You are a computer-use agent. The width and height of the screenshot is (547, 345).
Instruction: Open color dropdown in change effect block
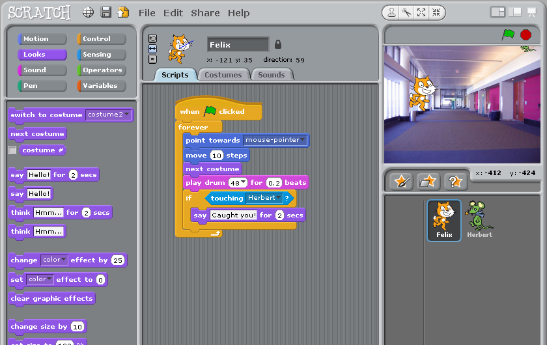55,260
